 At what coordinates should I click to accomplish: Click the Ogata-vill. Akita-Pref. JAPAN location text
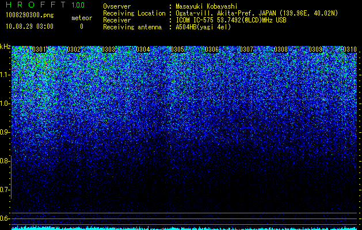coord(257,13)
